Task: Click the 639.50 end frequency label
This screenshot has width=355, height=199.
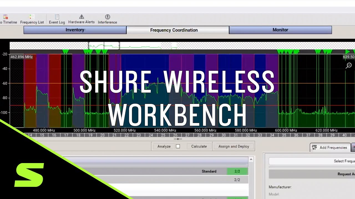Action: [349, 57]
